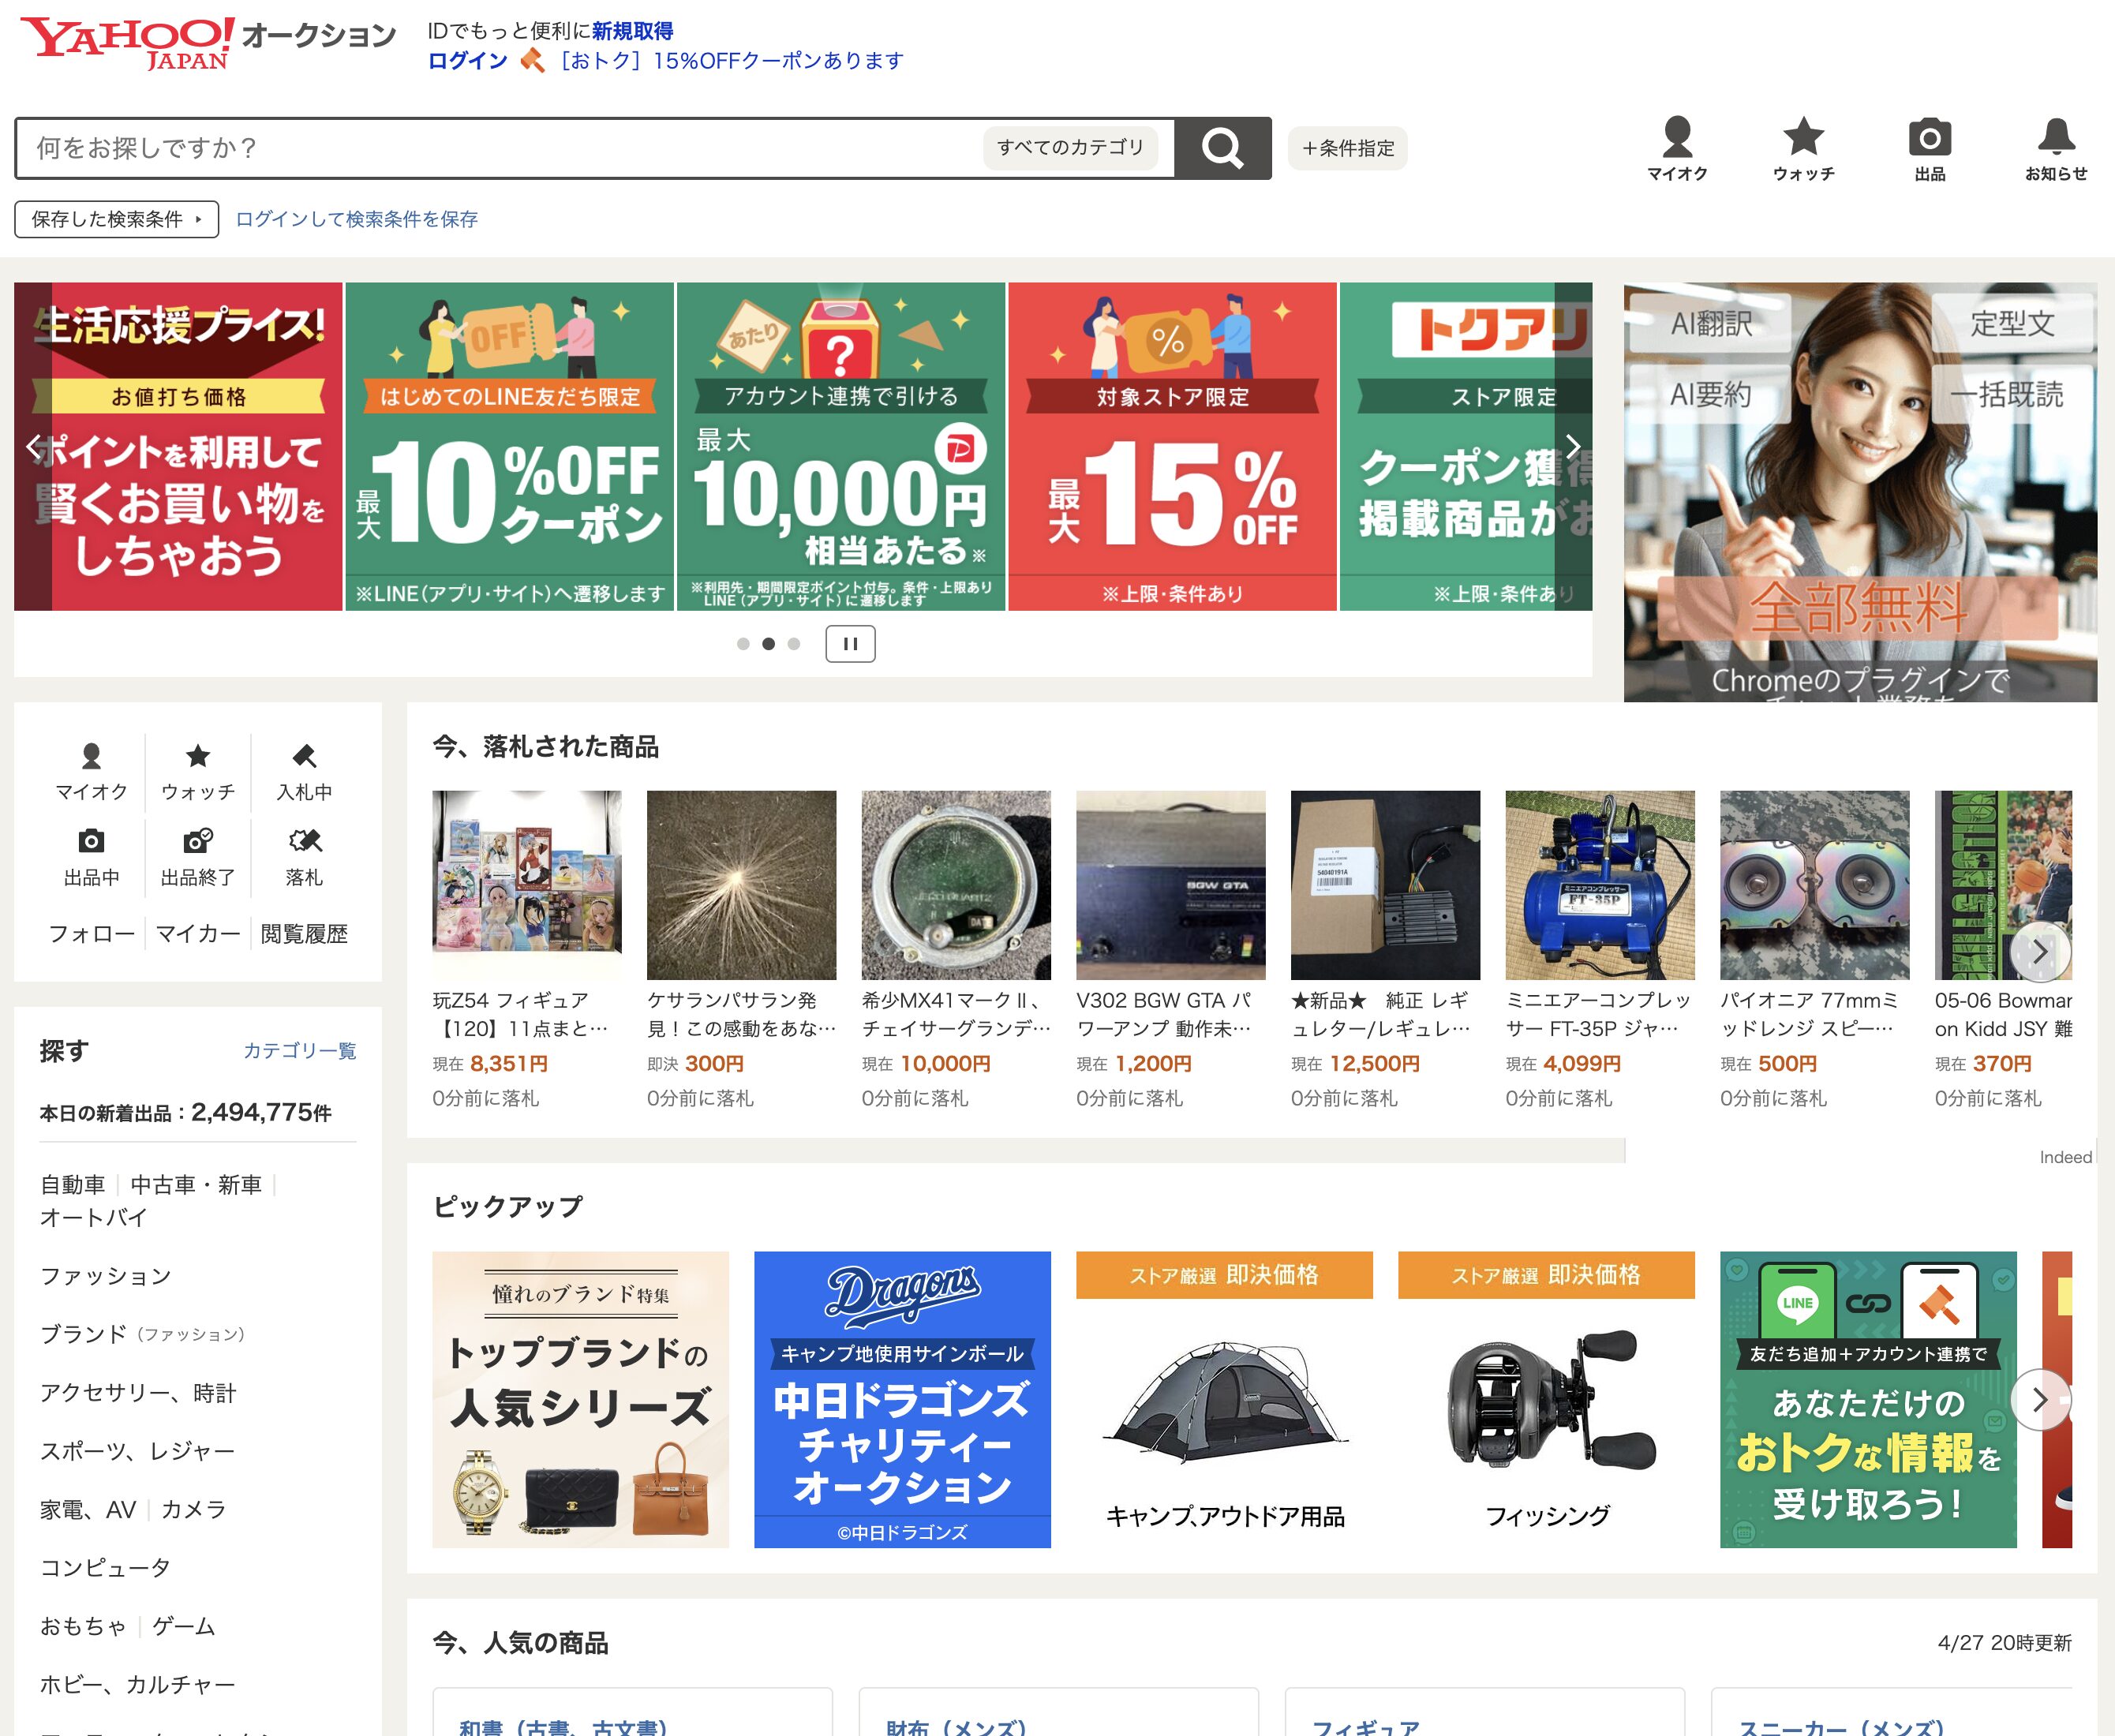Open あなただけのおトクな情報 LINE card
Image resolution: width=2115 pixels, height=1736 pixels.
pos(1868,1400)
